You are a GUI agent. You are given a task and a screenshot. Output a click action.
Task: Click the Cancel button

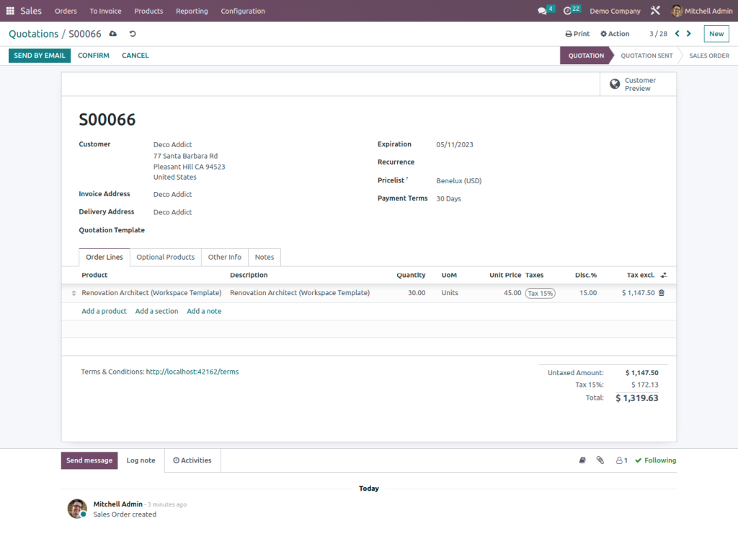click(135, 56)
